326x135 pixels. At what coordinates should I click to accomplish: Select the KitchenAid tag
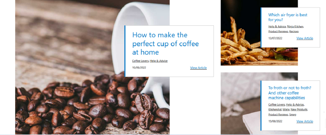tap(275, 109)
